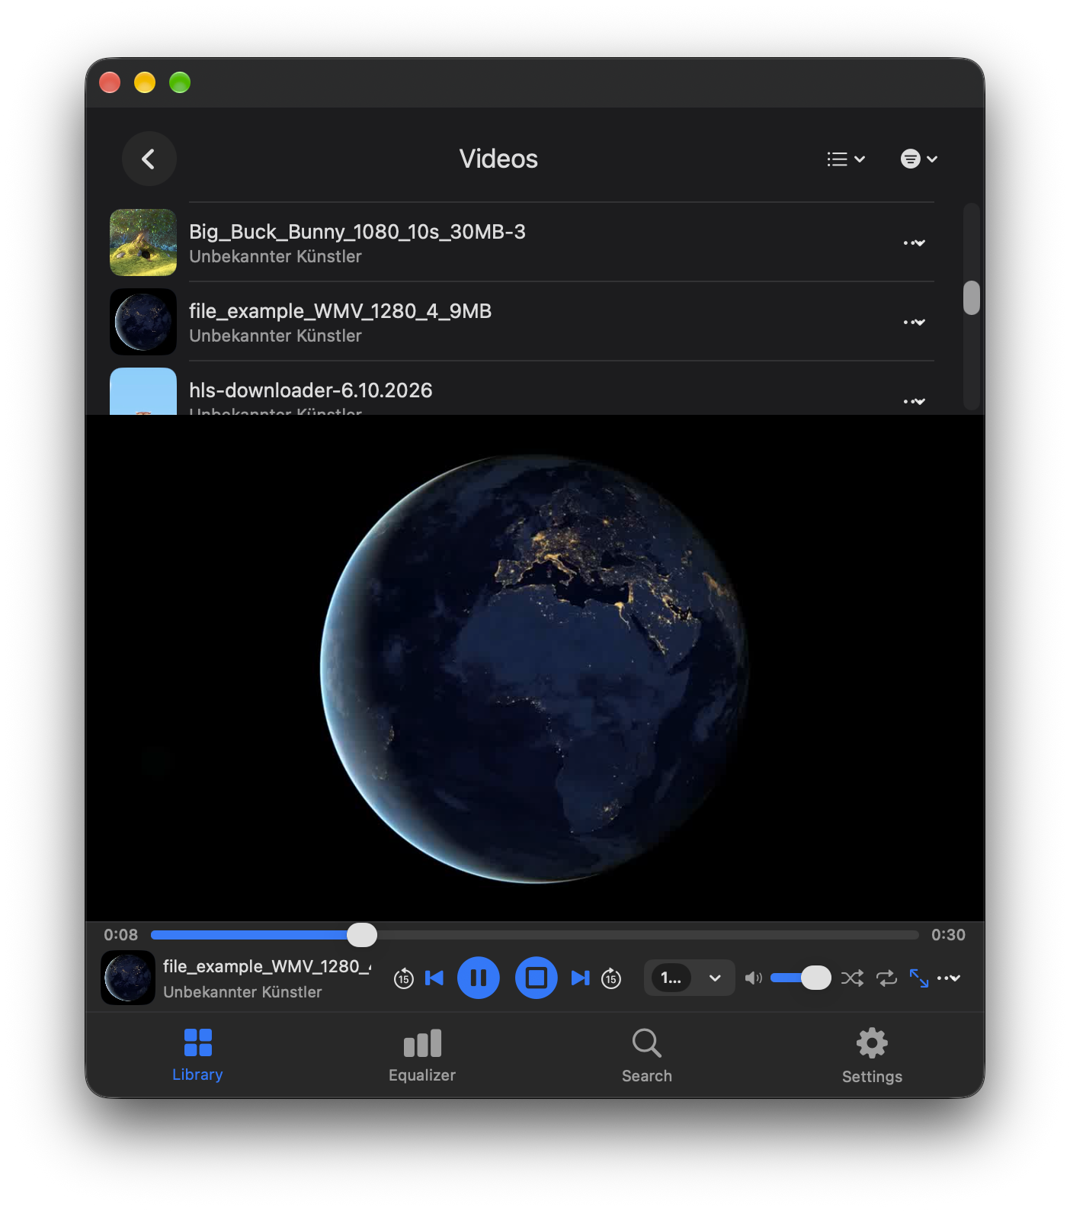Select the Big Buck Bunny video thumbnail

pos(143,243)
